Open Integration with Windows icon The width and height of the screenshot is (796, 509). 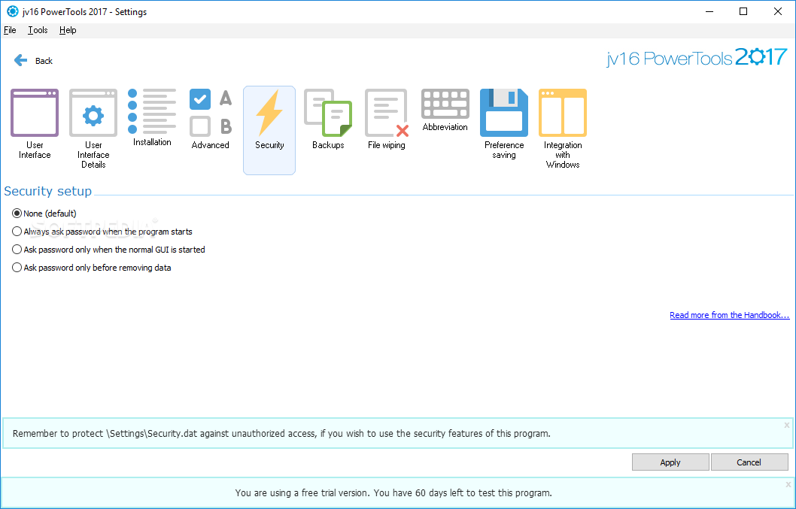point(563,113)
